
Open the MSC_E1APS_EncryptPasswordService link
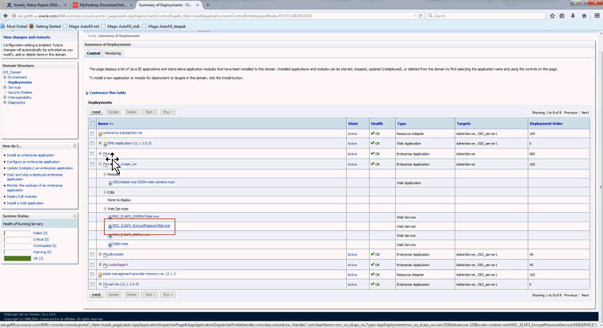pyautogui.click(x=141, y=226)
